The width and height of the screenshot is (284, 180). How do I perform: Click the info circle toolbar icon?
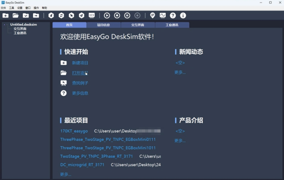(x=183, y=15)
